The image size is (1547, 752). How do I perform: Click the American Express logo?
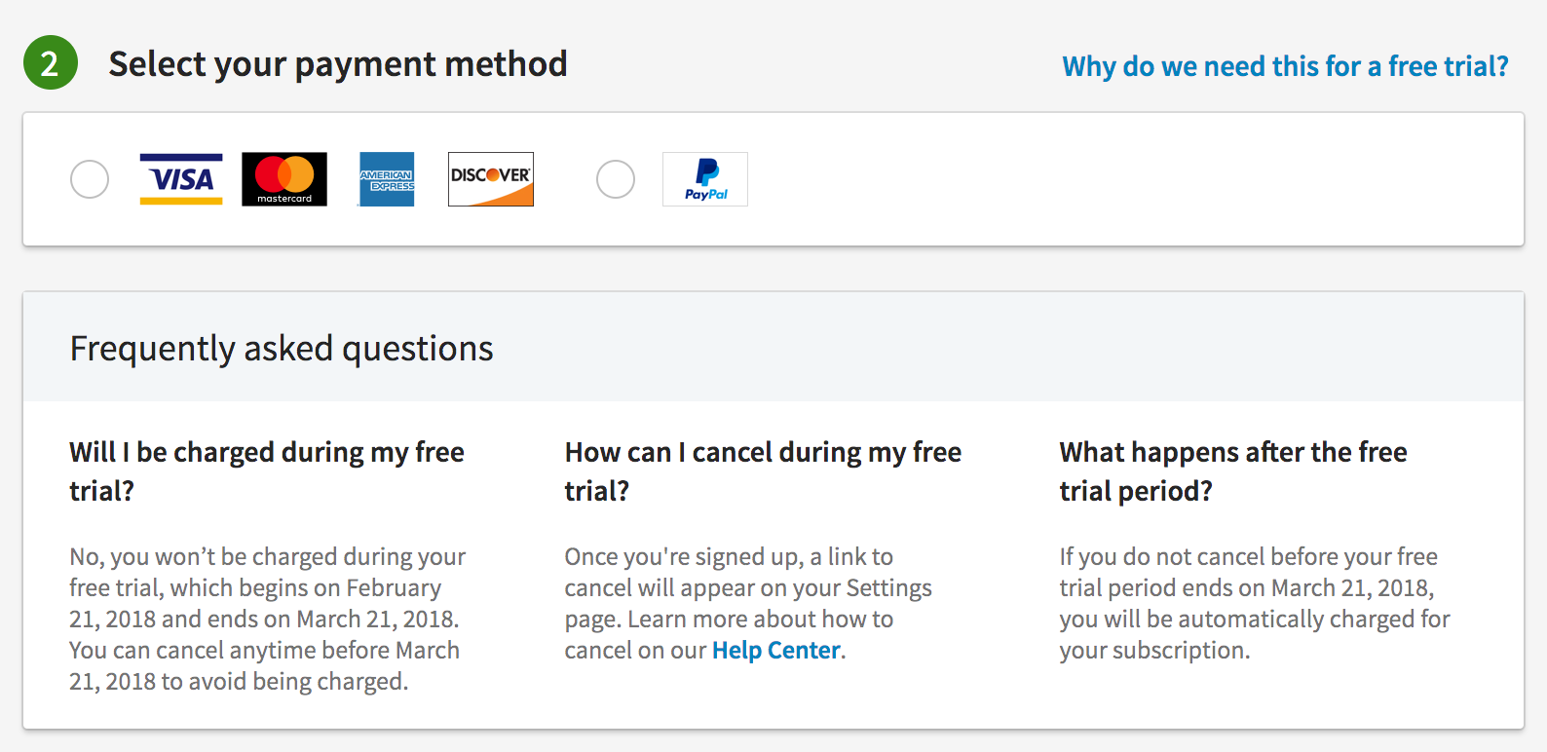[x=387, y=179]
